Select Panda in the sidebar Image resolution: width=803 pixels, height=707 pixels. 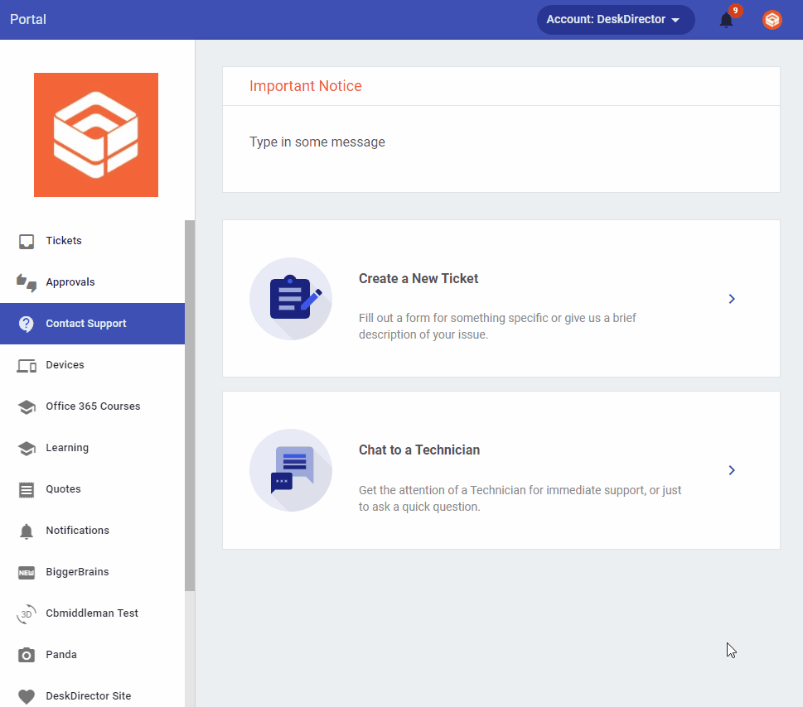pos(92,656)
